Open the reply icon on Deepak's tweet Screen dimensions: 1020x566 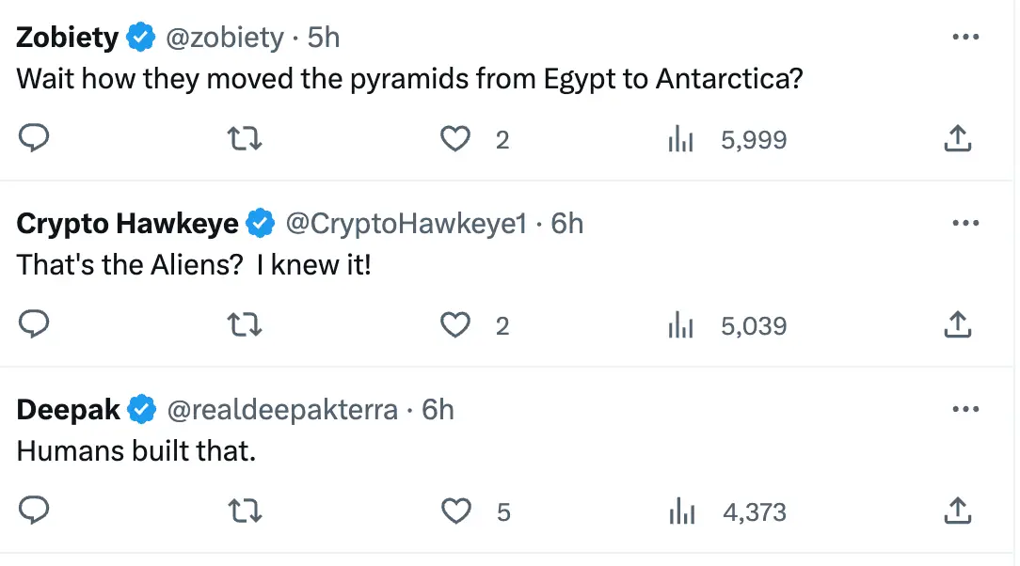[35, 511]
